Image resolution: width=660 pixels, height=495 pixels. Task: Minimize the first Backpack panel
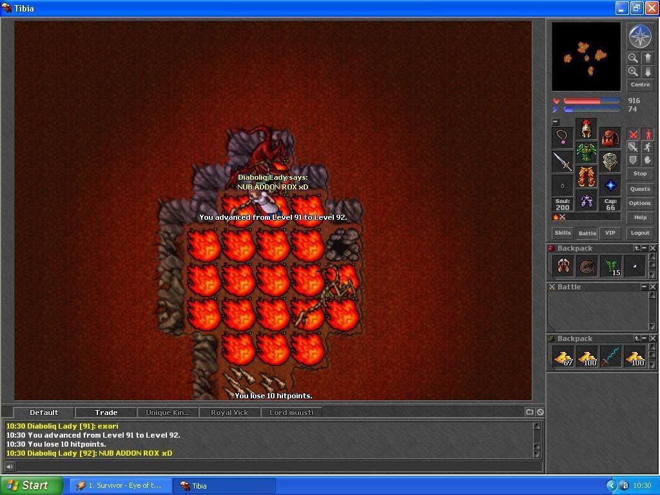644,248
